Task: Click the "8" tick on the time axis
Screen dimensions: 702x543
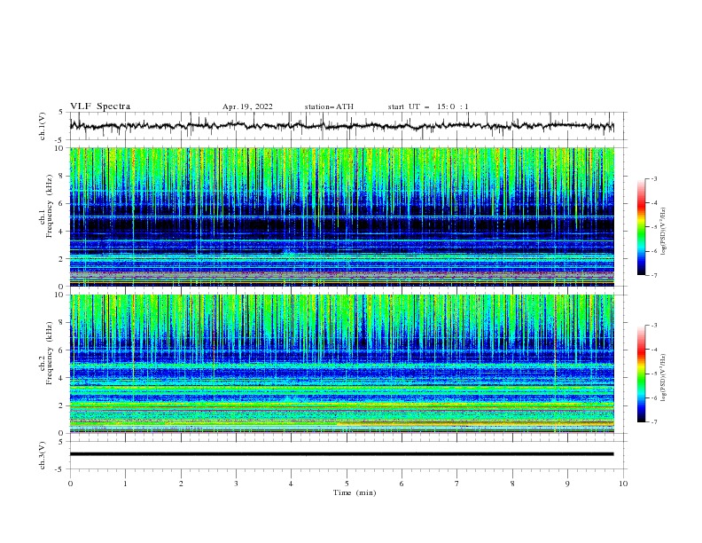Action: (x=512, y=484)
